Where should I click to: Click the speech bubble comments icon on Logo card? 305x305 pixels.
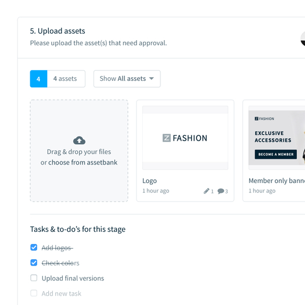coord(221,191)
